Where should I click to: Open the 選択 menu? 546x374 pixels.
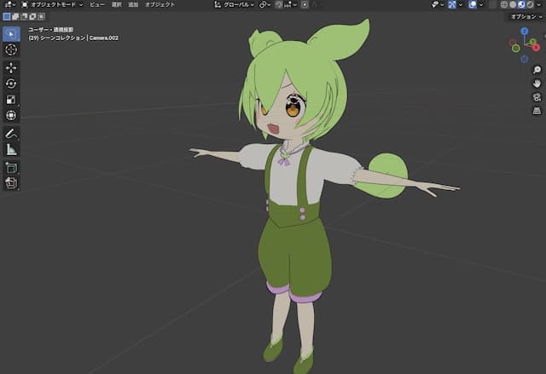point(116,4)
